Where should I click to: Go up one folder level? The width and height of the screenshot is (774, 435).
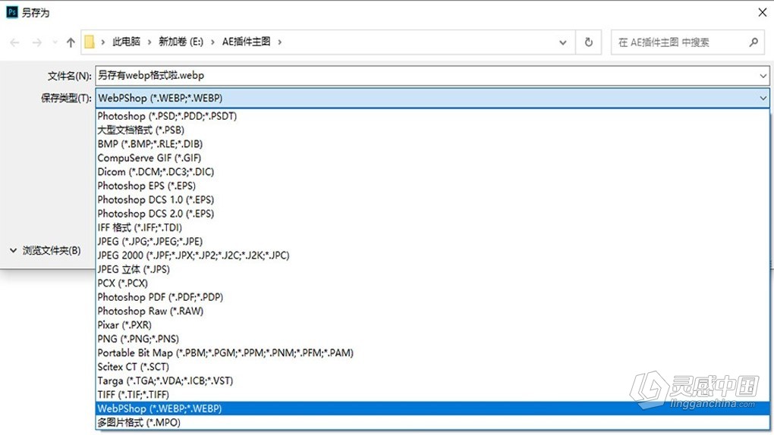point(71,43)
